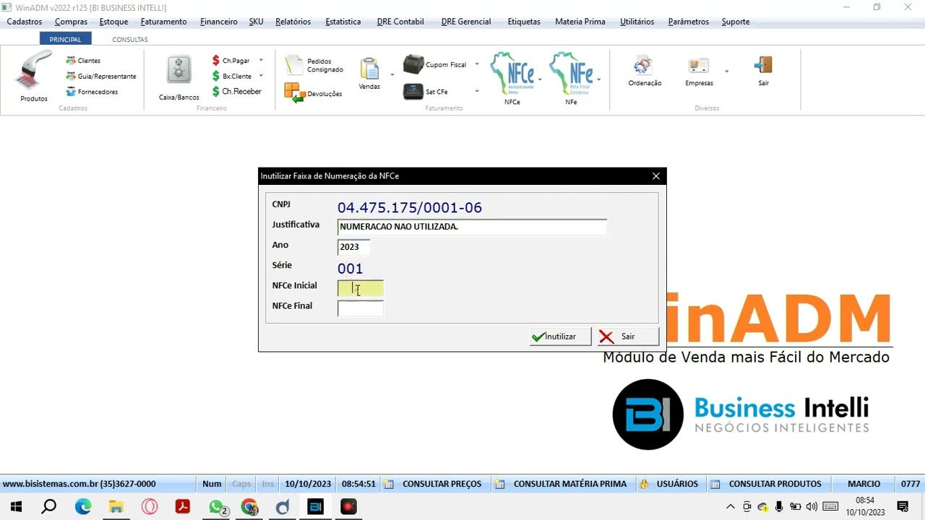The image size is (925, 520).
Task: Click the Inutilizar button
Action: (560, 337)
